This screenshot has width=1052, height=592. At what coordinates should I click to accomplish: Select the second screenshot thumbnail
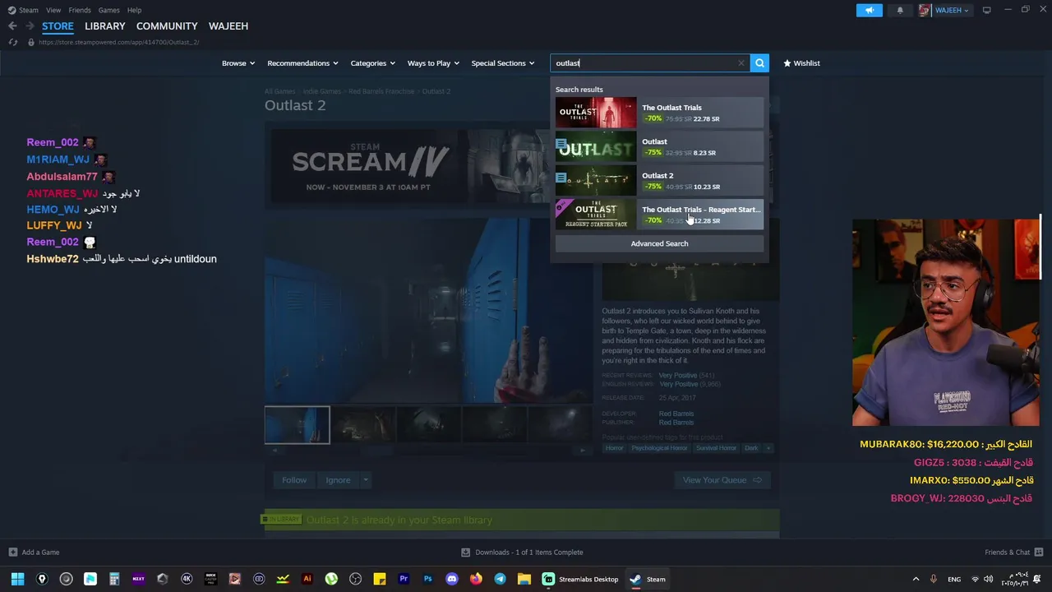click(362, 425)
